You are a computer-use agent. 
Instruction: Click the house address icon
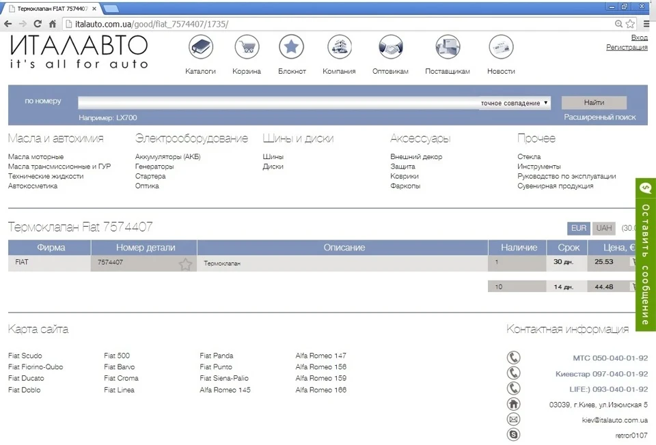coord(513,404)
